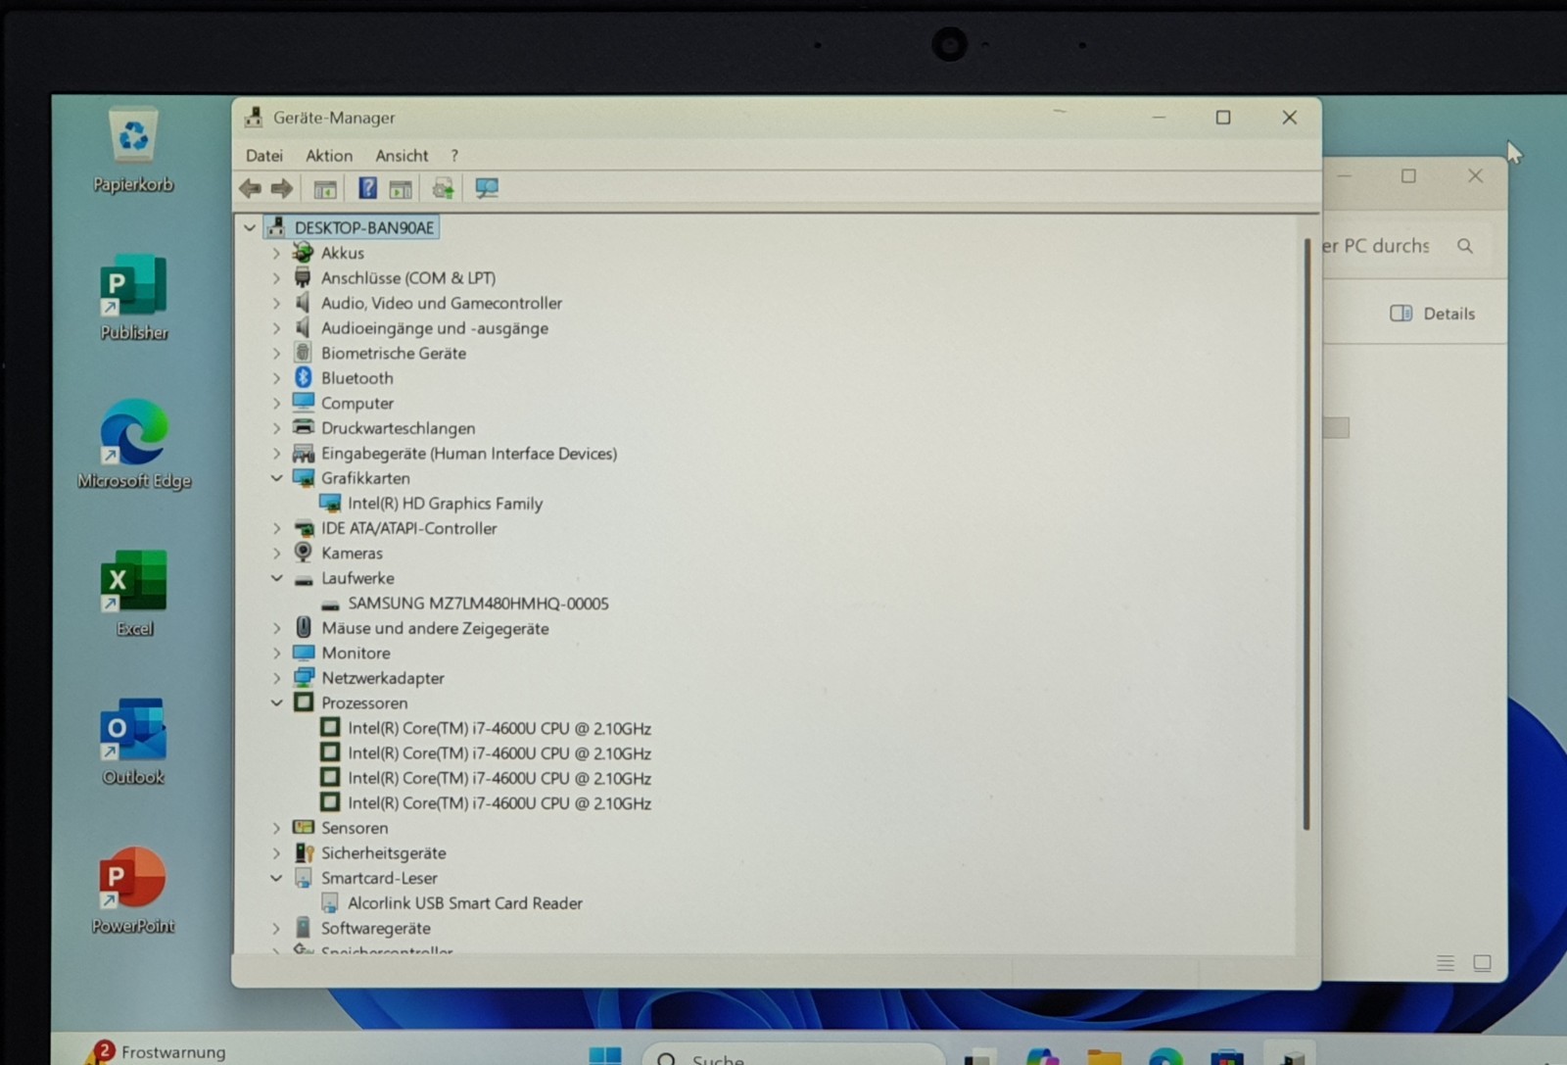1567x1065 pixels.
Task: Toggle the console tree show/hide icon
Action: point(325,188)
